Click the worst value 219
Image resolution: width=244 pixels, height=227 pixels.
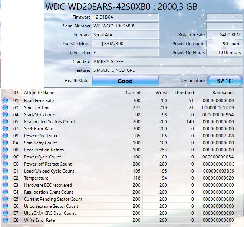tap(163, 108)
